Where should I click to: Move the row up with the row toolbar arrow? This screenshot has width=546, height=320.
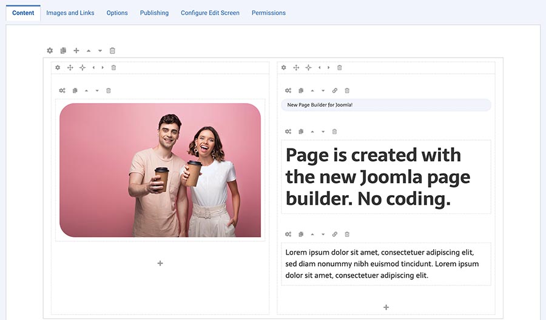(x=89, y=50)
